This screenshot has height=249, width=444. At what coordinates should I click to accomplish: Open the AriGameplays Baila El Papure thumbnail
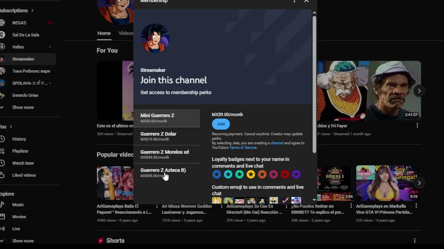(115, 183)
